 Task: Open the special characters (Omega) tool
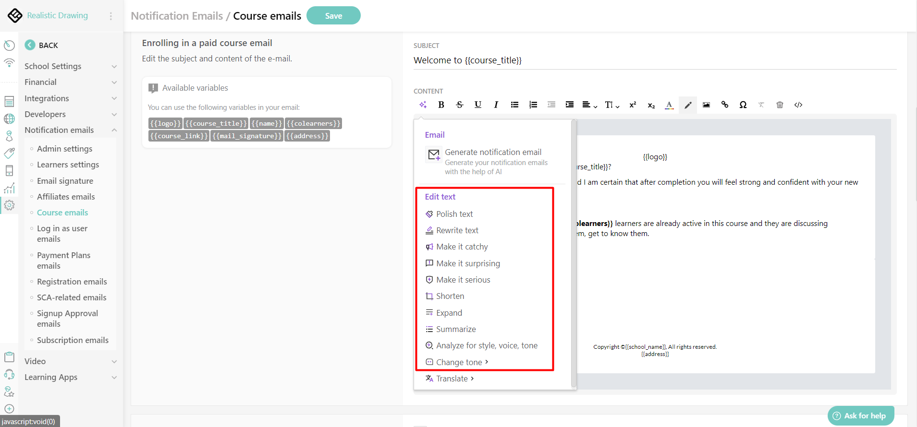(x=743, y=105)
